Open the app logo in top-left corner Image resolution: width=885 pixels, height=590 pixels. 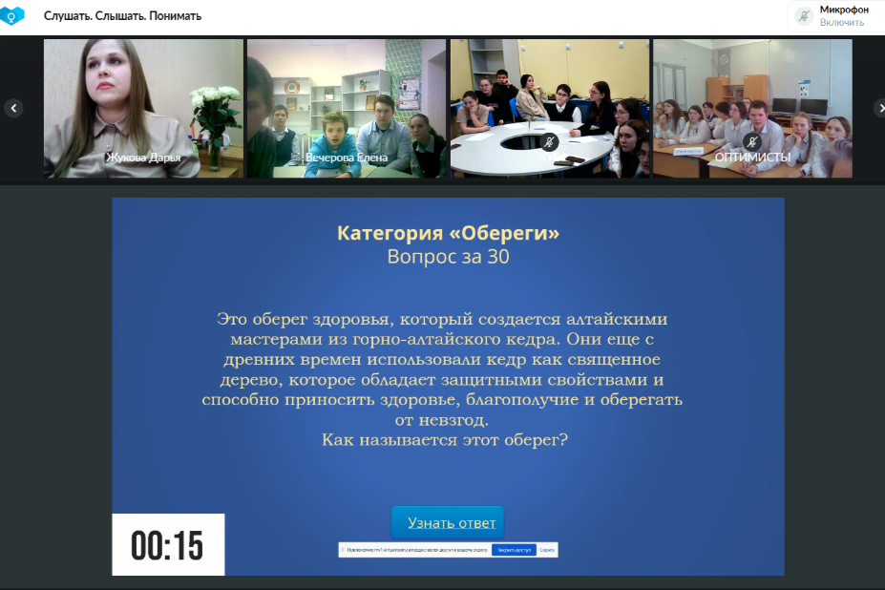pyautogui.click(x=12, y=16)
